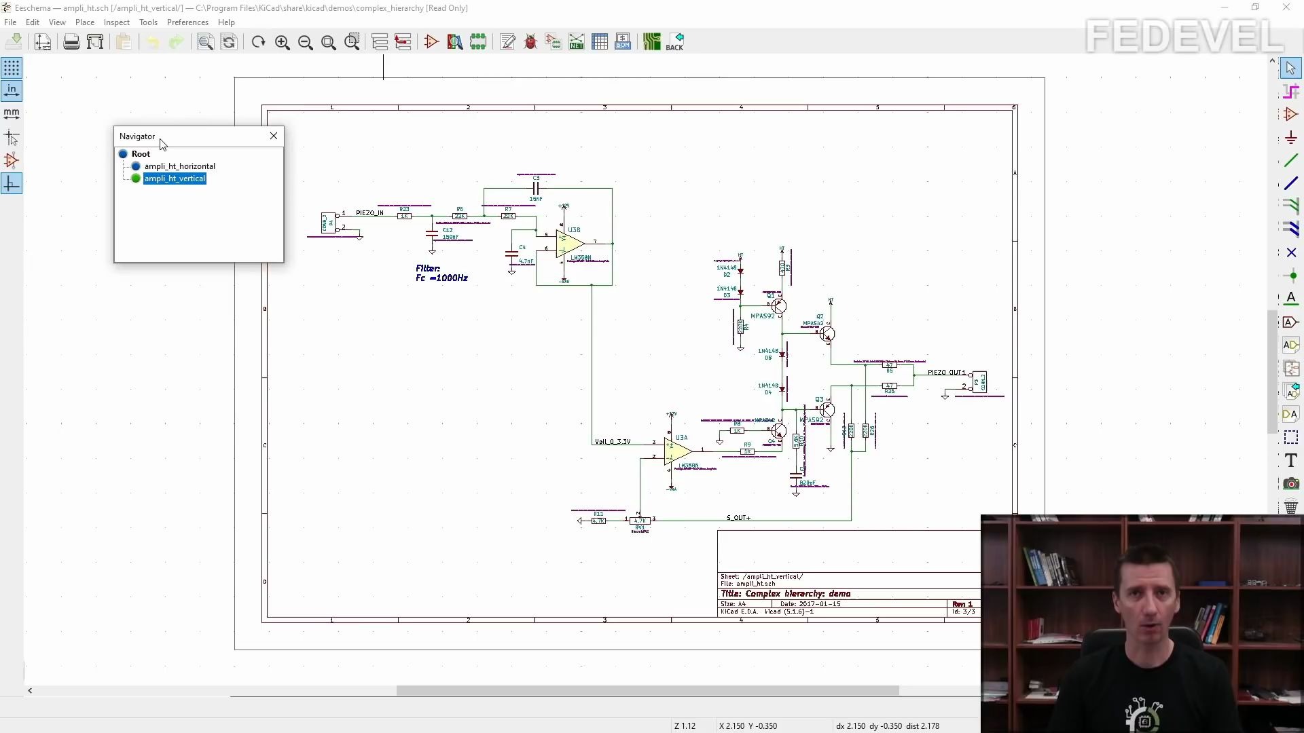Screen dimensions: 1304x733
Task: Click the BACK toolbar button
Action: [677, 41]
